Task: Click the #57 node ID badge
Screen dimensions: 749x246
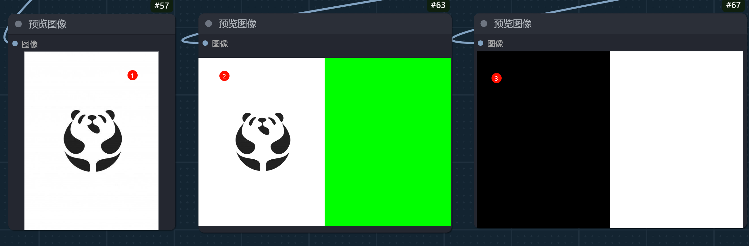Action: pos(161,6)
